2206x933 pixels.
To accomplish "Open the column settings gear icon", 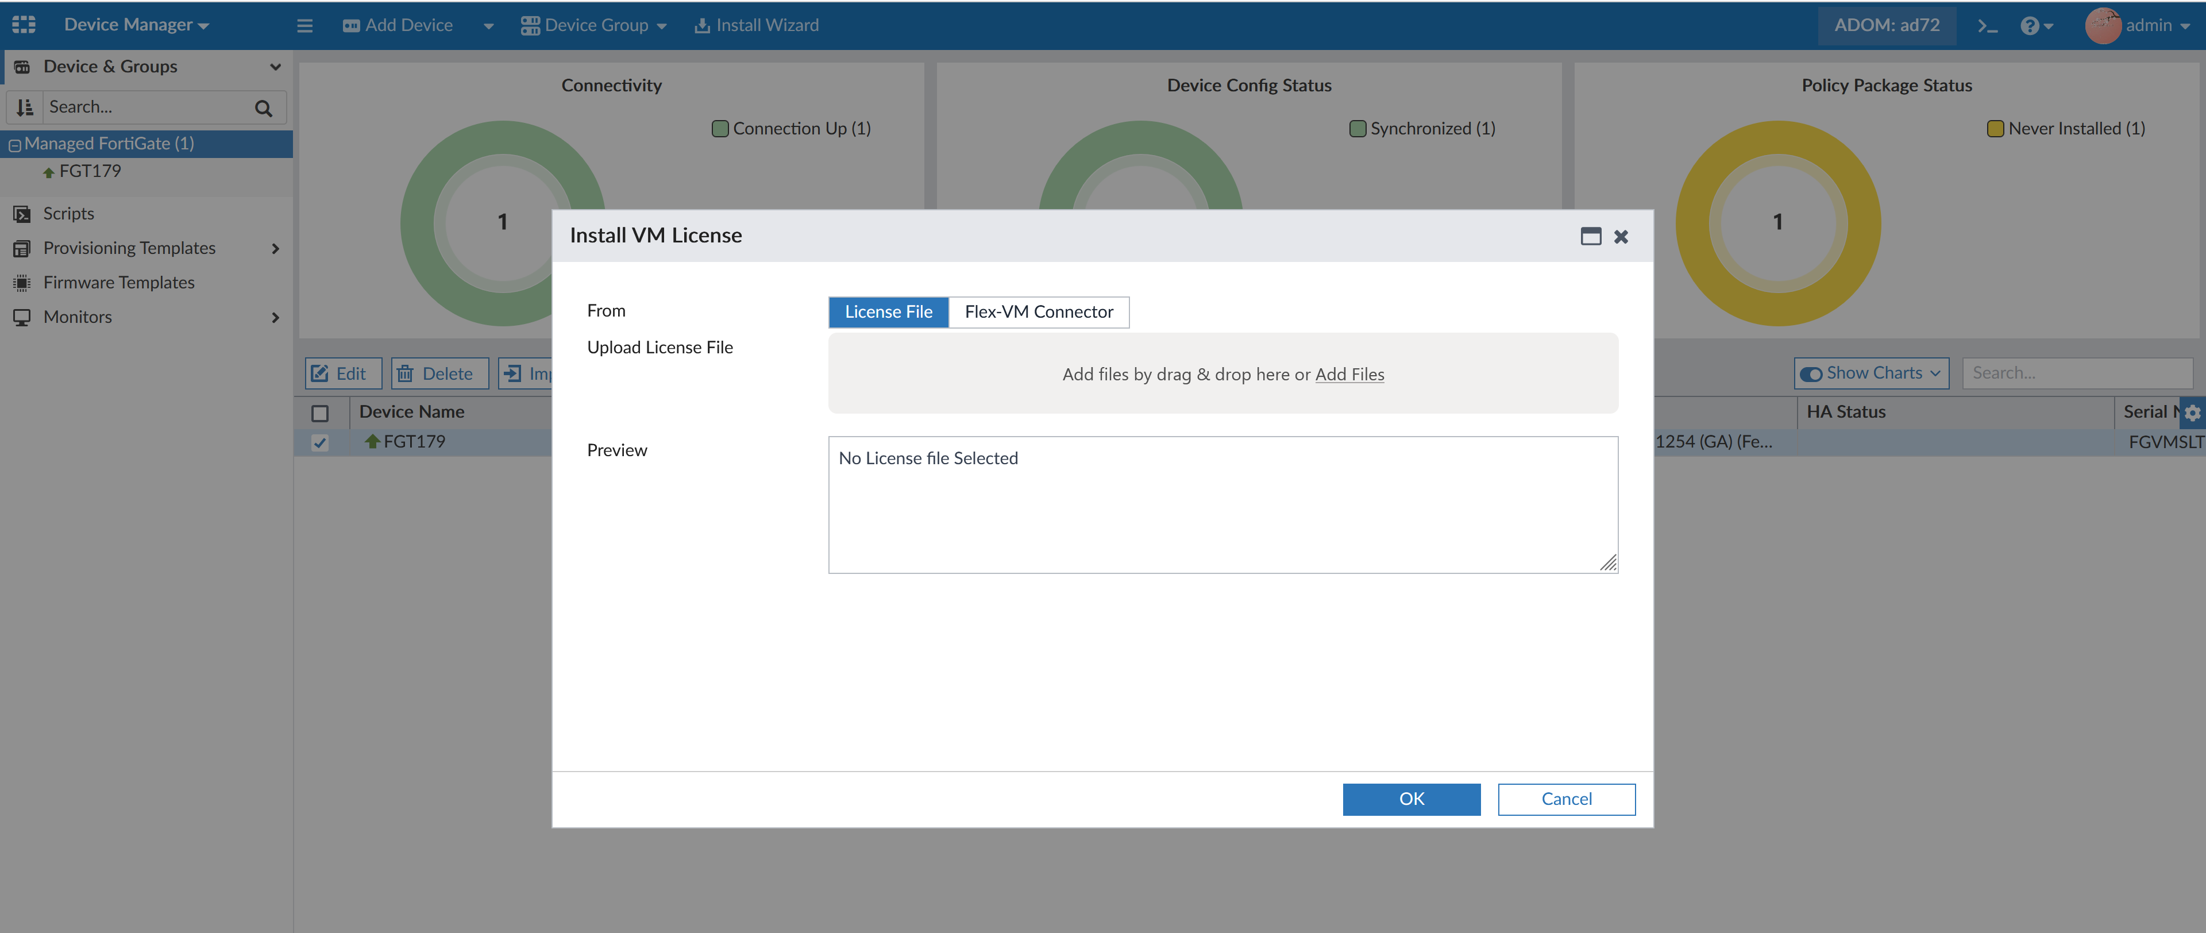I will click(x=2192, y=413).
